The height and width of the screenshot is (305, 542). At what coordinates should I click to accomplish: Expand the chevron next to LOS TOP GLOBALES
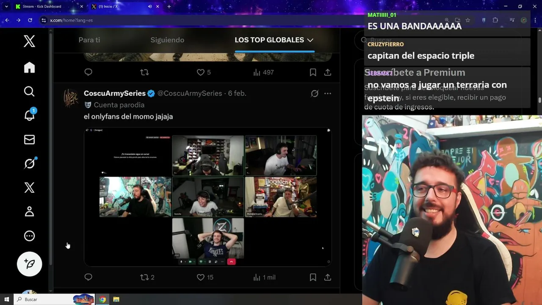click(310, 40)
